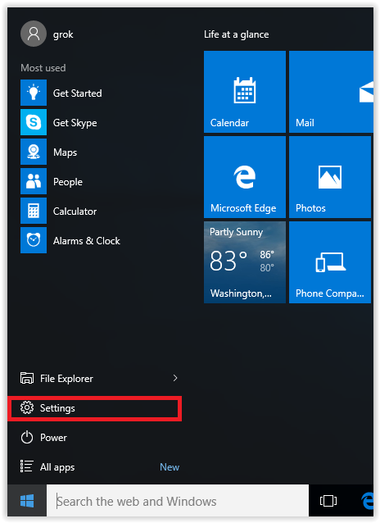Click the All apps list icon
The width and height of the screenshot is (380, 523).
tap(26, 466)
